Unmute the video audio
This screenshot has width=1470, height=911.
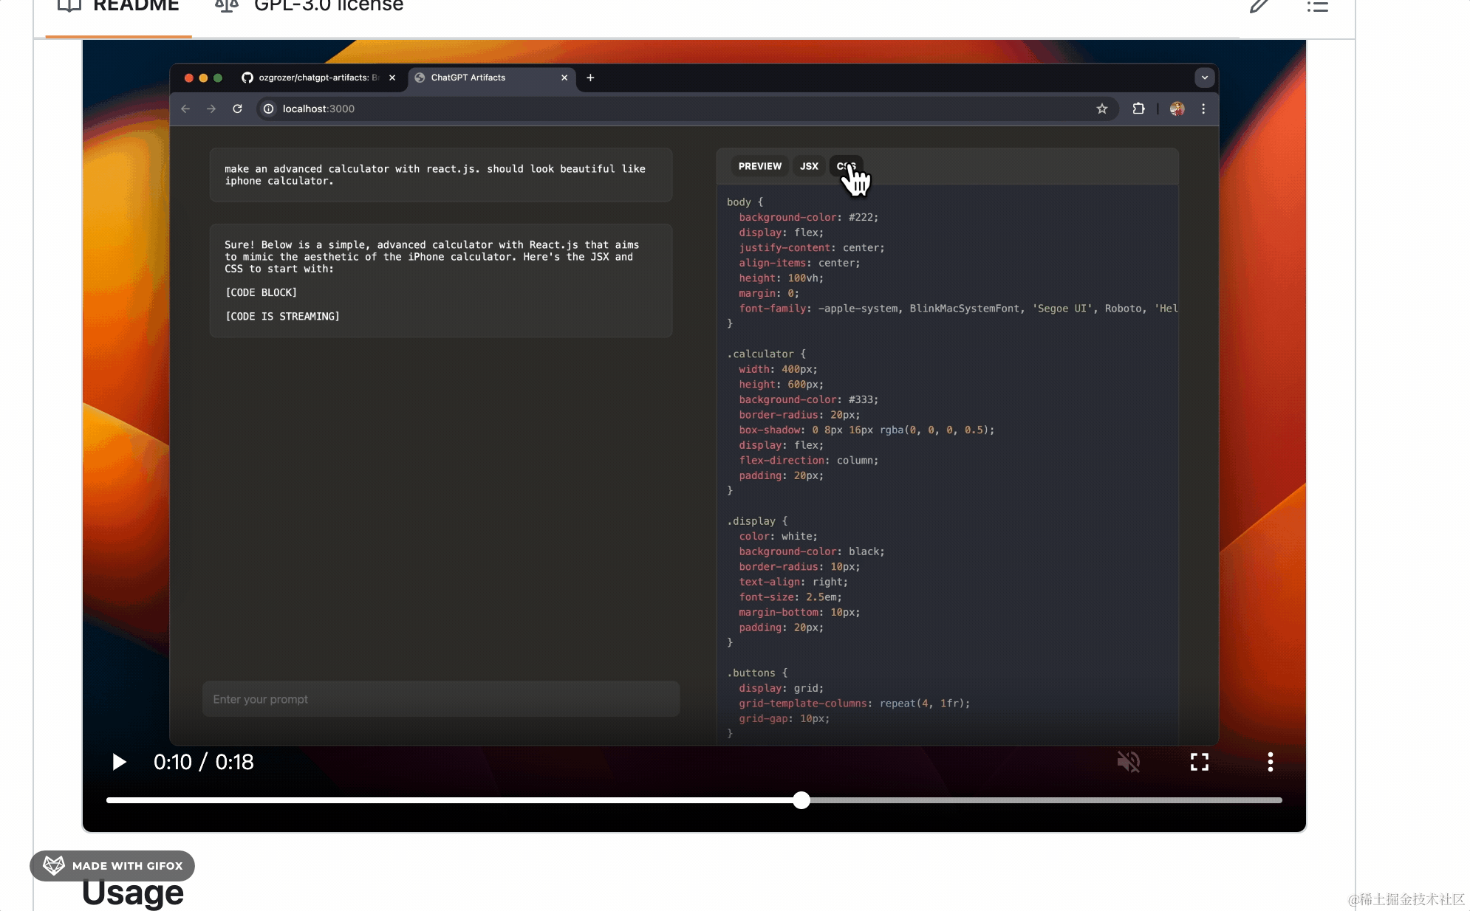(x=1128, y=762)
